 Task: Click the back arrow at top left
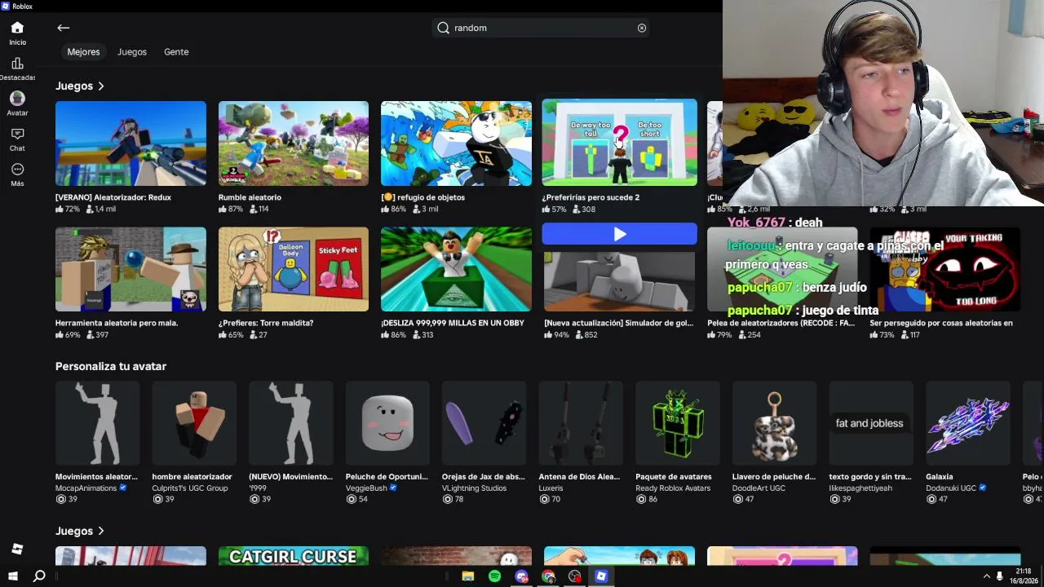click(64, 28)
